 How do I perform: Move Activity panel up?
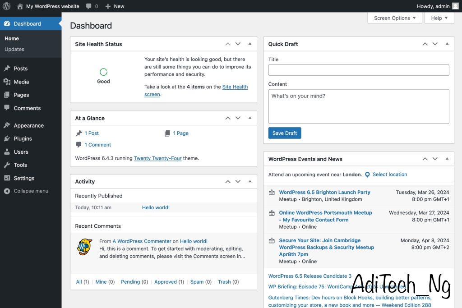[x=228, y=181]
